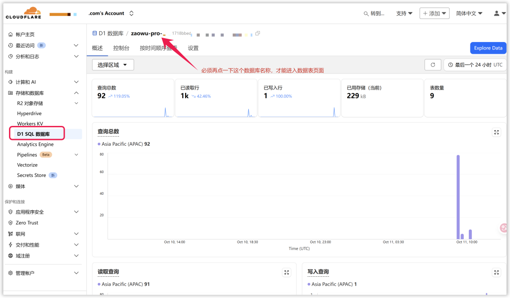Viewport: 510px width, 298px height.
Task: Click the 已写入行 metric card
Action: (299, 98)
